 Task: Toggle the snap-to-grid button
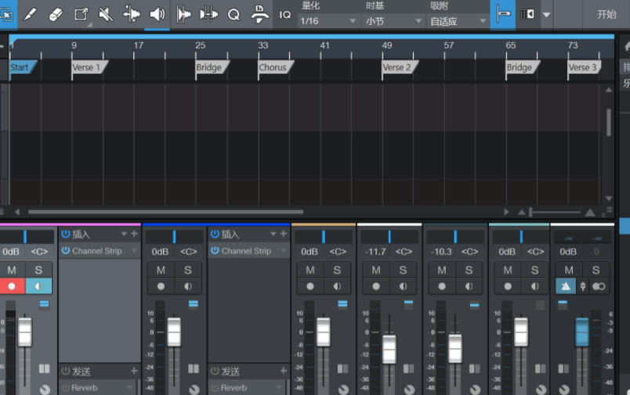coord(502,14)
